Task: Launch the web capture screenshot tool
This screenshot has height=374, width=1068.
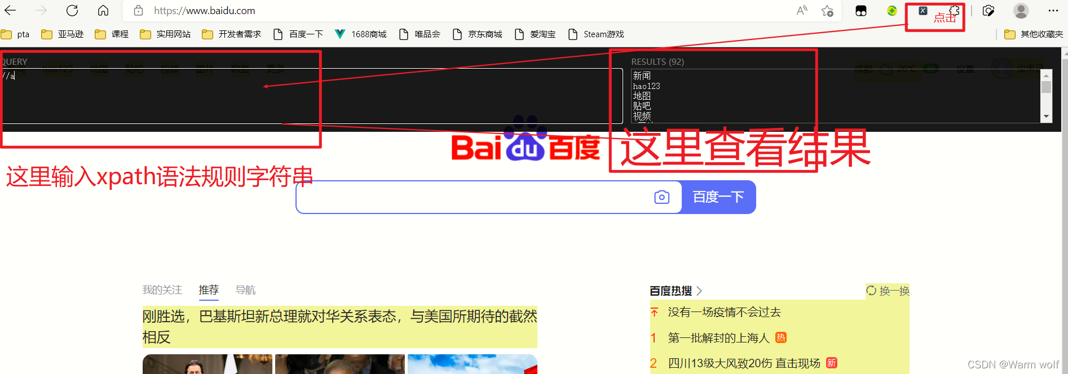Action: pos(988,11)
